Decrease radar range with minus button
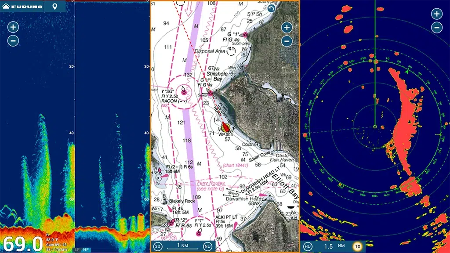450x253 pixels. pos(436,28)
